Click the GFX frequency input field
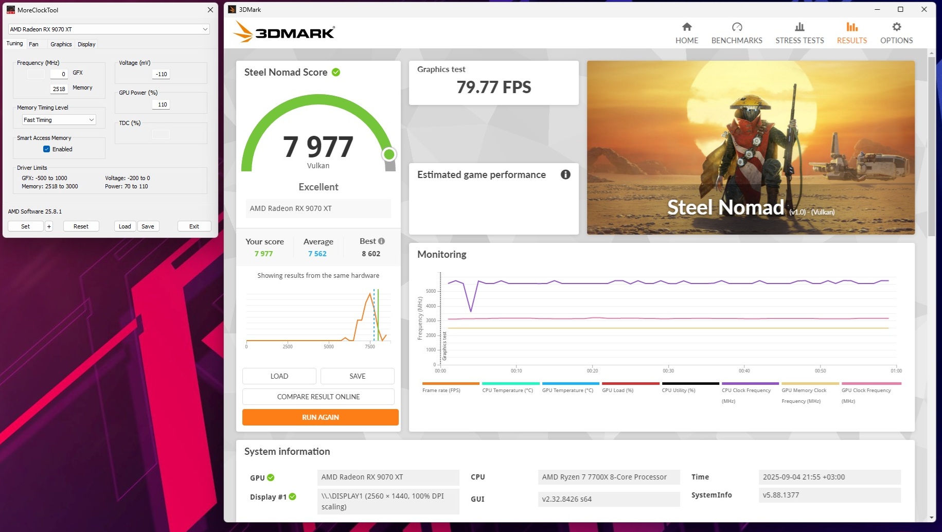 pyautogui.click(x=59, y=74)
